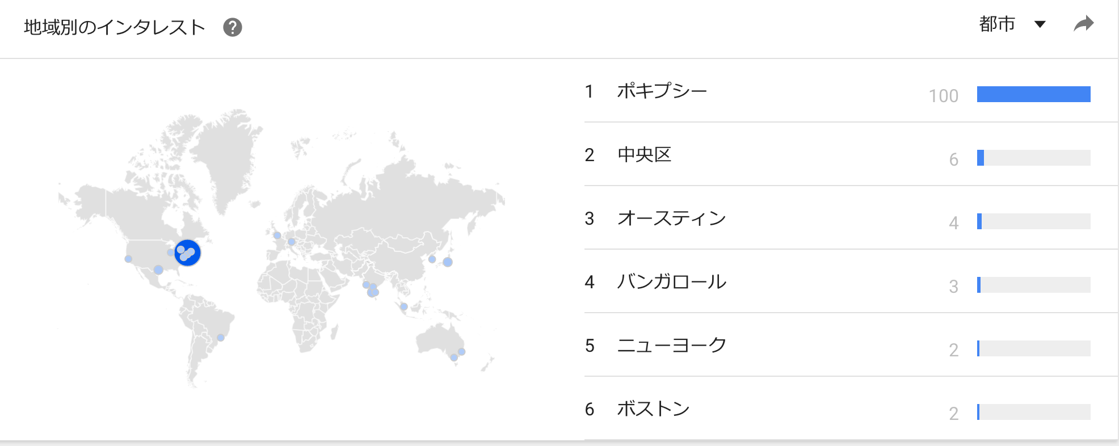This screenshot has height=446, width=1119.
Task: Open the help tooltip next to 地域別のインタレスト
Action: pos(234,25)
